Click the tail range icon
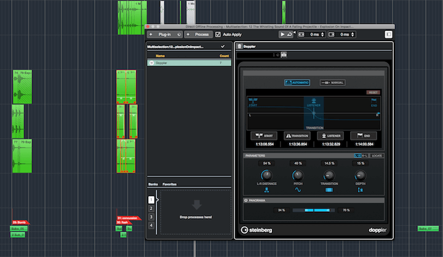 coord(332,34)
